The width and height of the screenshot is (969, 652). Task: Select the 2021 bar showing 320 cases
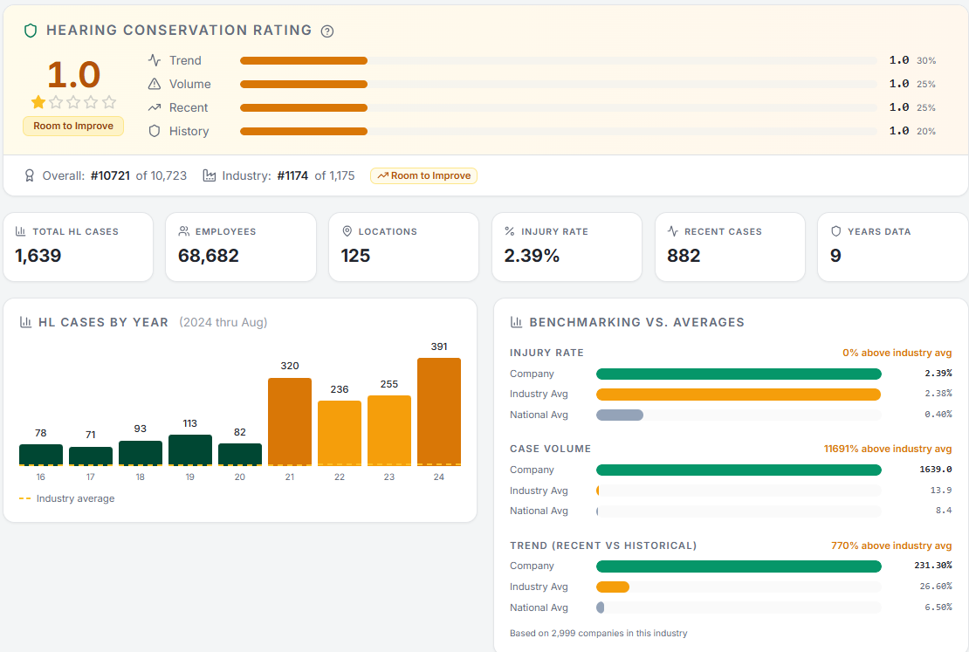point(290,421)
